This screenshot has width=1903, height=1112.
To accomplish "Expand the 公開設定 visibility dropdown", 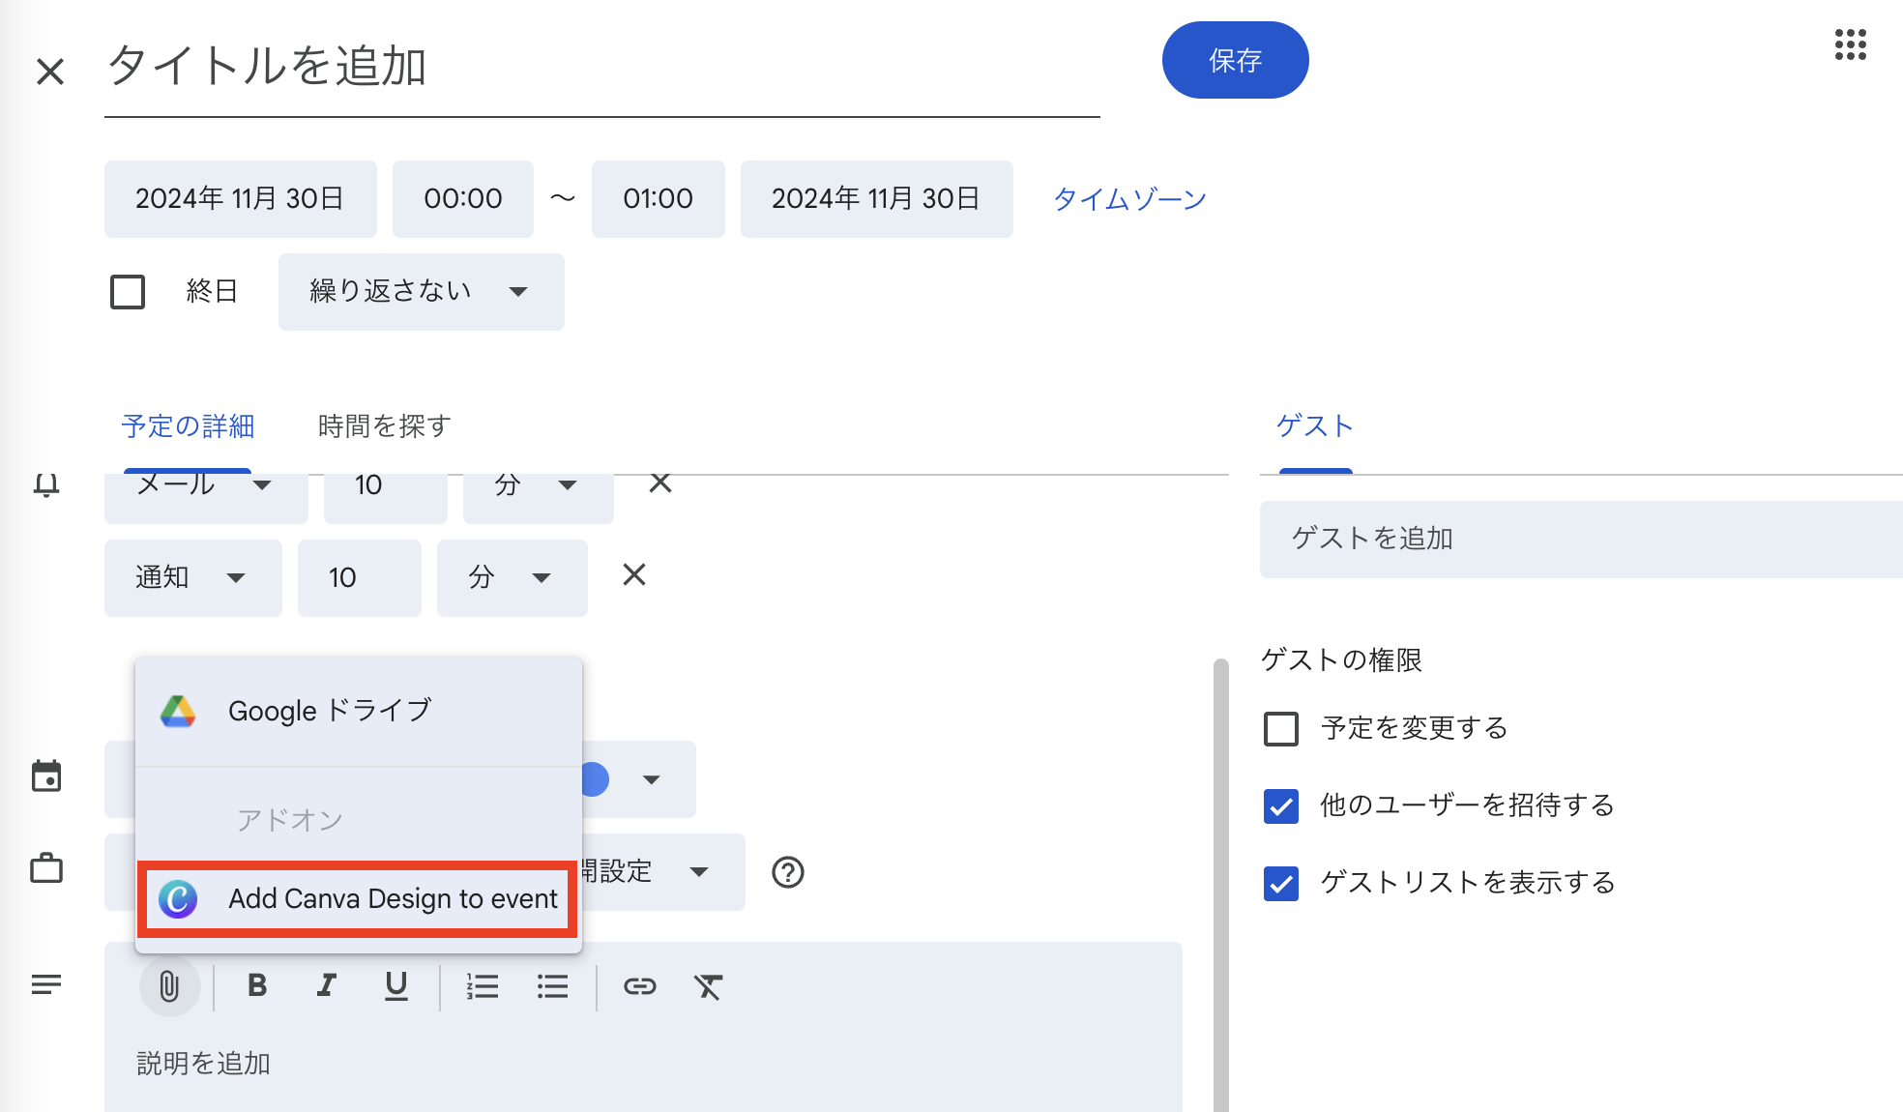I will pos(700,872).
